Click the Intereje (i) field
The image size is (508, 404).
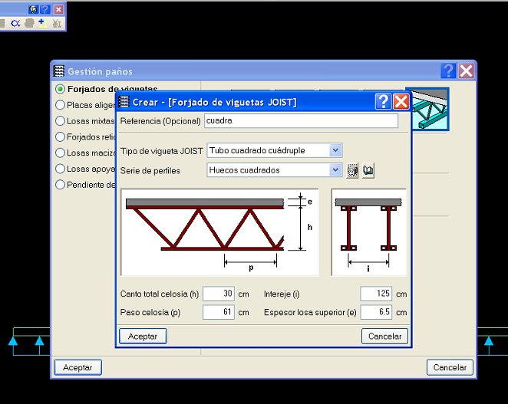(x=376, y=294)
